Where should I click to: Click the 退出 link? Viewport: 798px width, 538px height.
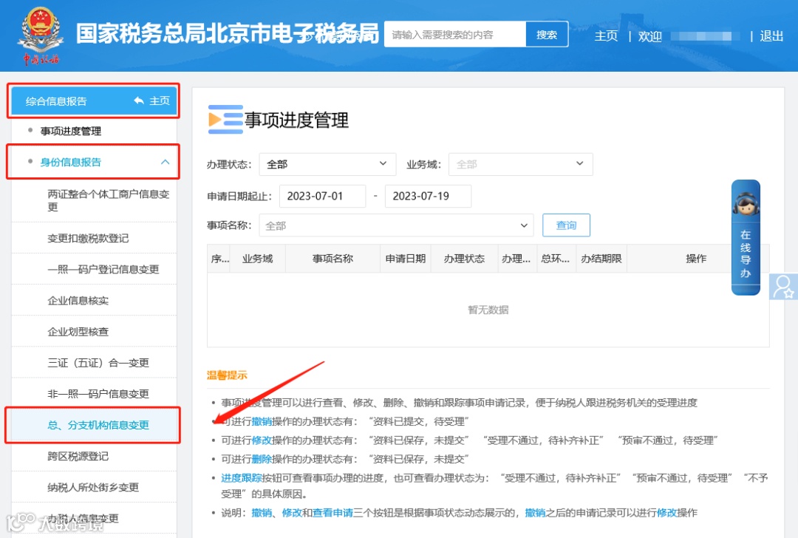(771, 36)
